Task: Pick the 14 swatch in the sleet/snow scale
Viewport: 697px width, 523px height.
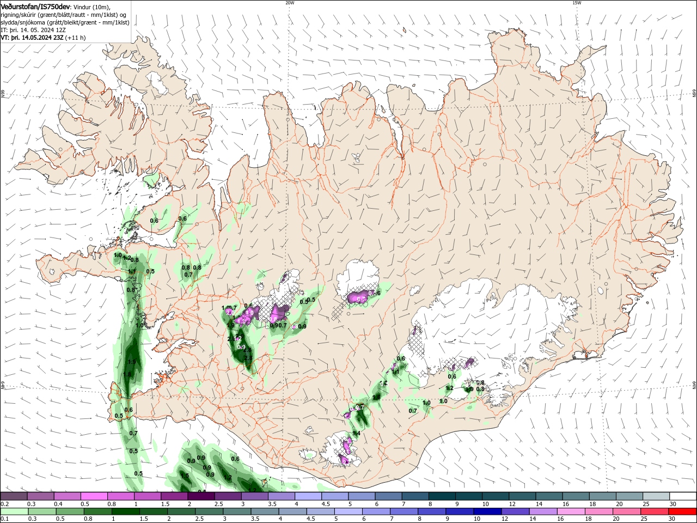Action: tap(548, 496)
